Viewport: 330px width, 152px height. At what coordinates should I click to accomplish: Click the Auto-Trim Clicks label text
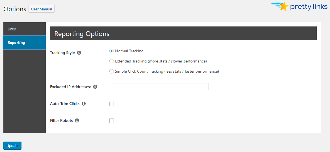coord(65,104)
